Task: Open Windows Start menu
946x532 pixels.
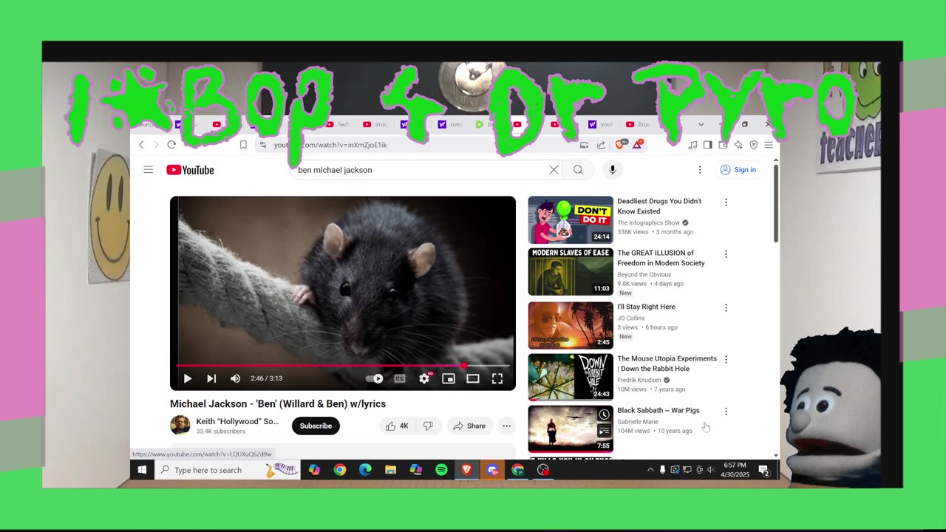Action: [142, 470]
